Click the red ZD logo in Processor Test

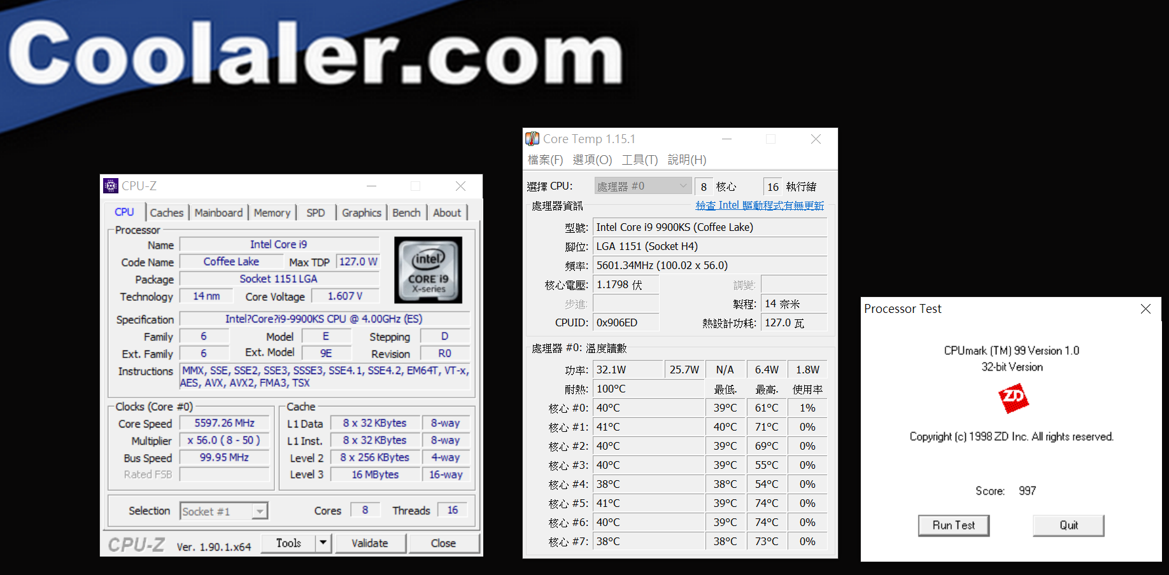click(1013, 398)
